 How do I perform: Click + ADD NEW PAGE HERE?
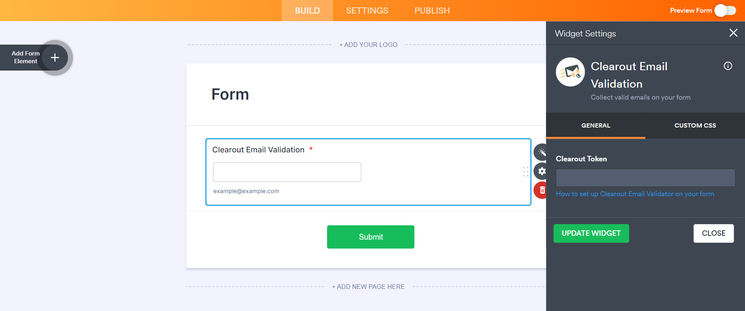click(x=368, y=287)
